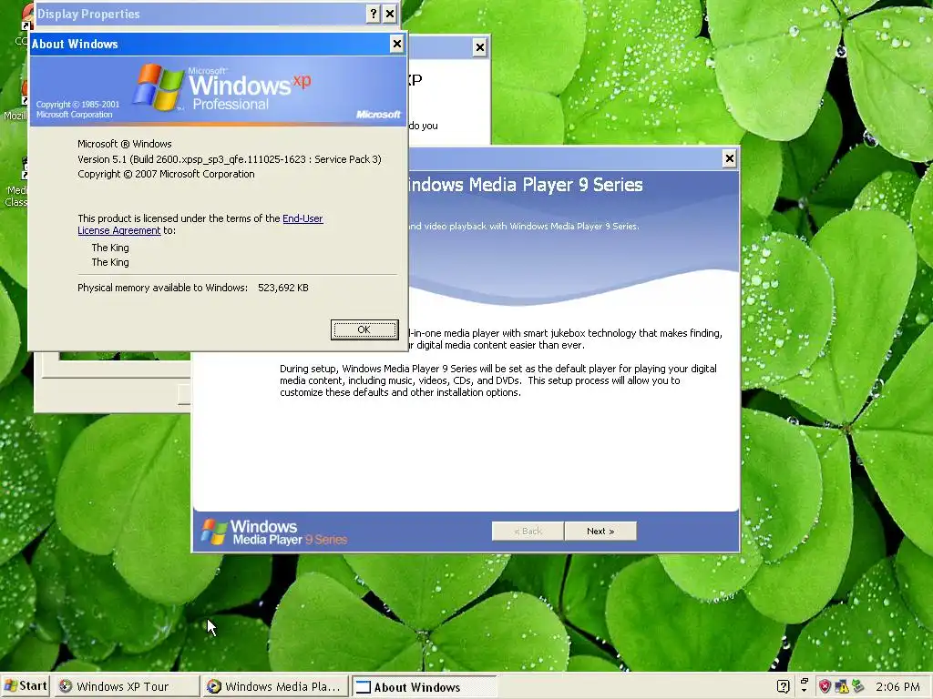Viewport: 933px width, 699px height.
Task: Click the Display Properties title bar
Action: point(200,14)
